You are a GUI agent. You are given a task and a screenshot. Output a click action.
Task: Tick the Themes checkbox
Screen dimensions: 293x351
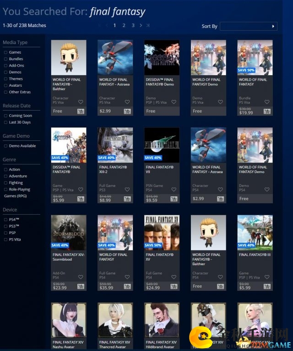[6, 79]
